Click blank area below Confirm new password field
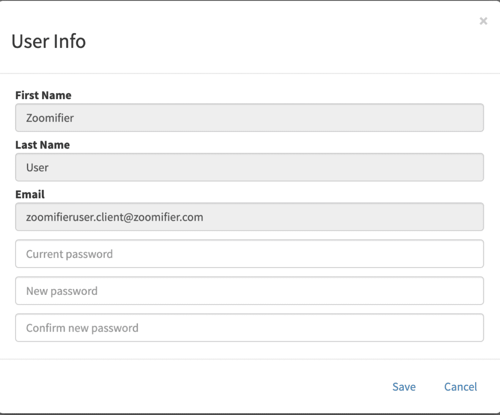Image resolution: width=500 pixels, height=415 pixels. pyautogui.click(x=250, y=350)
